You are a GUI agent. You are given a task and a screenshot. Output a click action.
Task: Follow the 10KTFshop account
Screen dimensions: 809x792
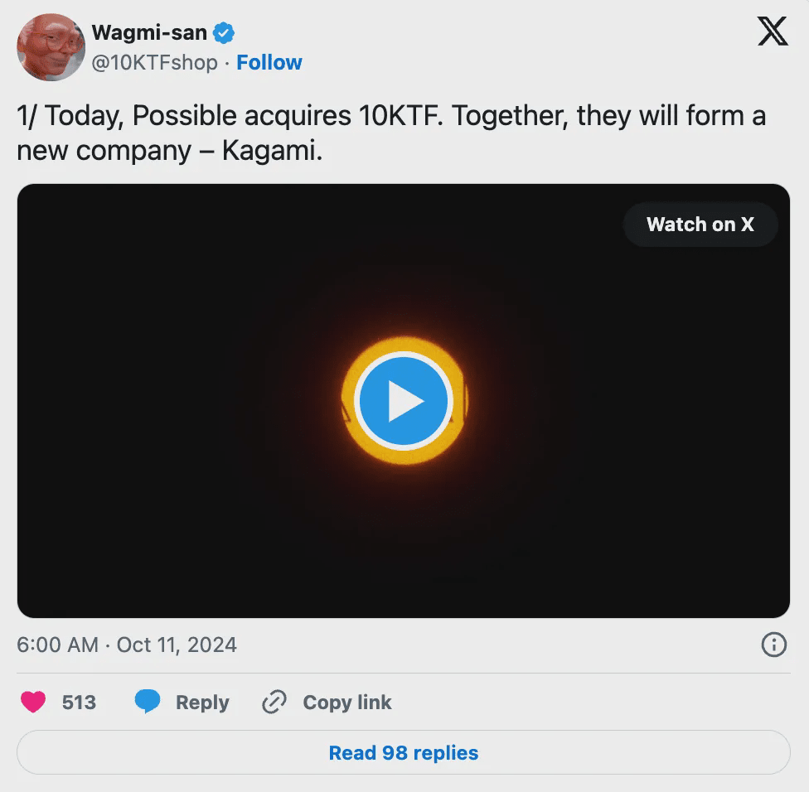269,62
